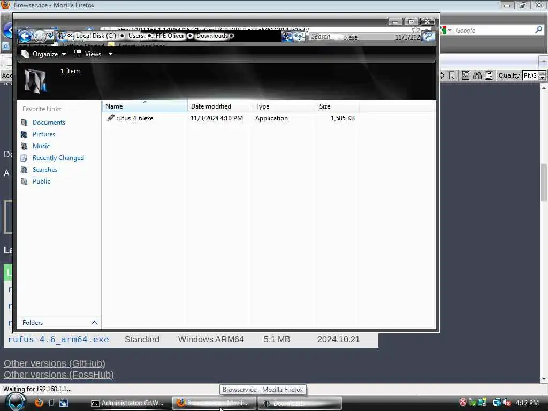Click the Views button
This screenshot has width=548, height=411.
tap(88, 54)
